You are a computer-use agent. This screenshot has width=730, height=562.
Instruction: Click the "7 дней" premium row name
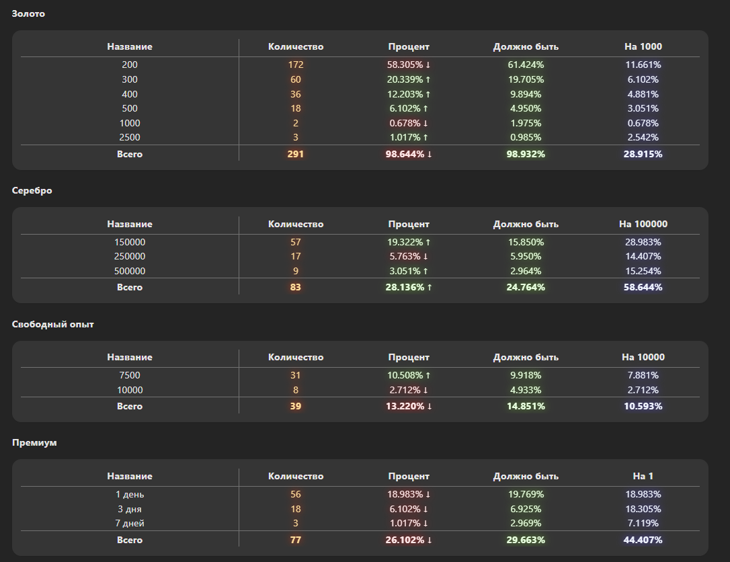pos(130,523)
